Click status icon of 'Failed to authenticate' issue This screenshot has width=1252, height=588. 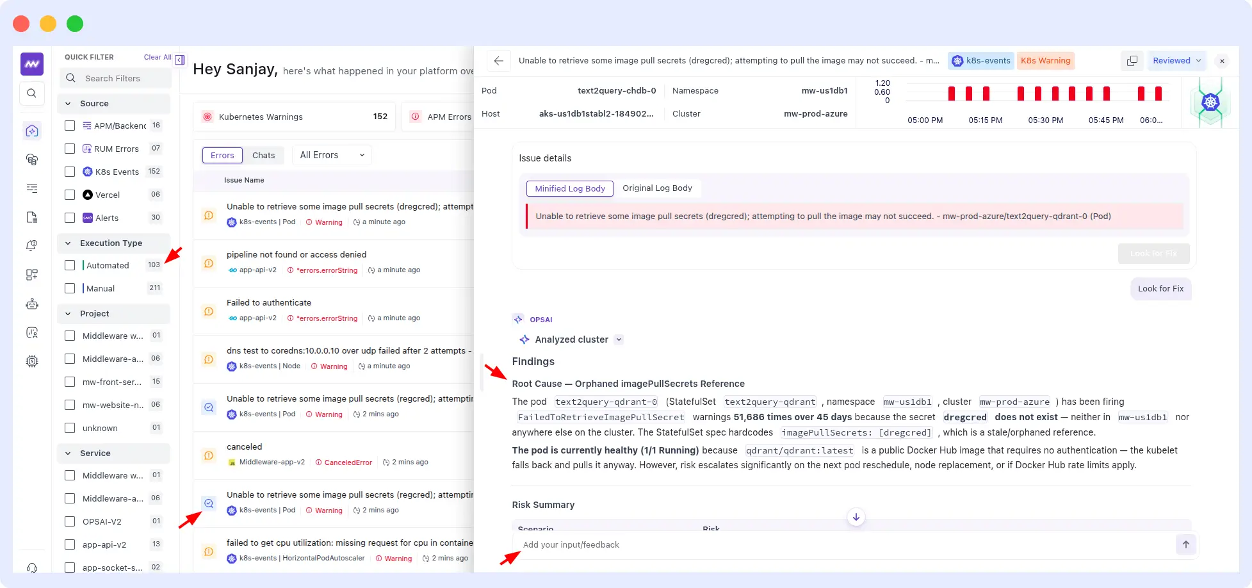(x=209, y=311)
